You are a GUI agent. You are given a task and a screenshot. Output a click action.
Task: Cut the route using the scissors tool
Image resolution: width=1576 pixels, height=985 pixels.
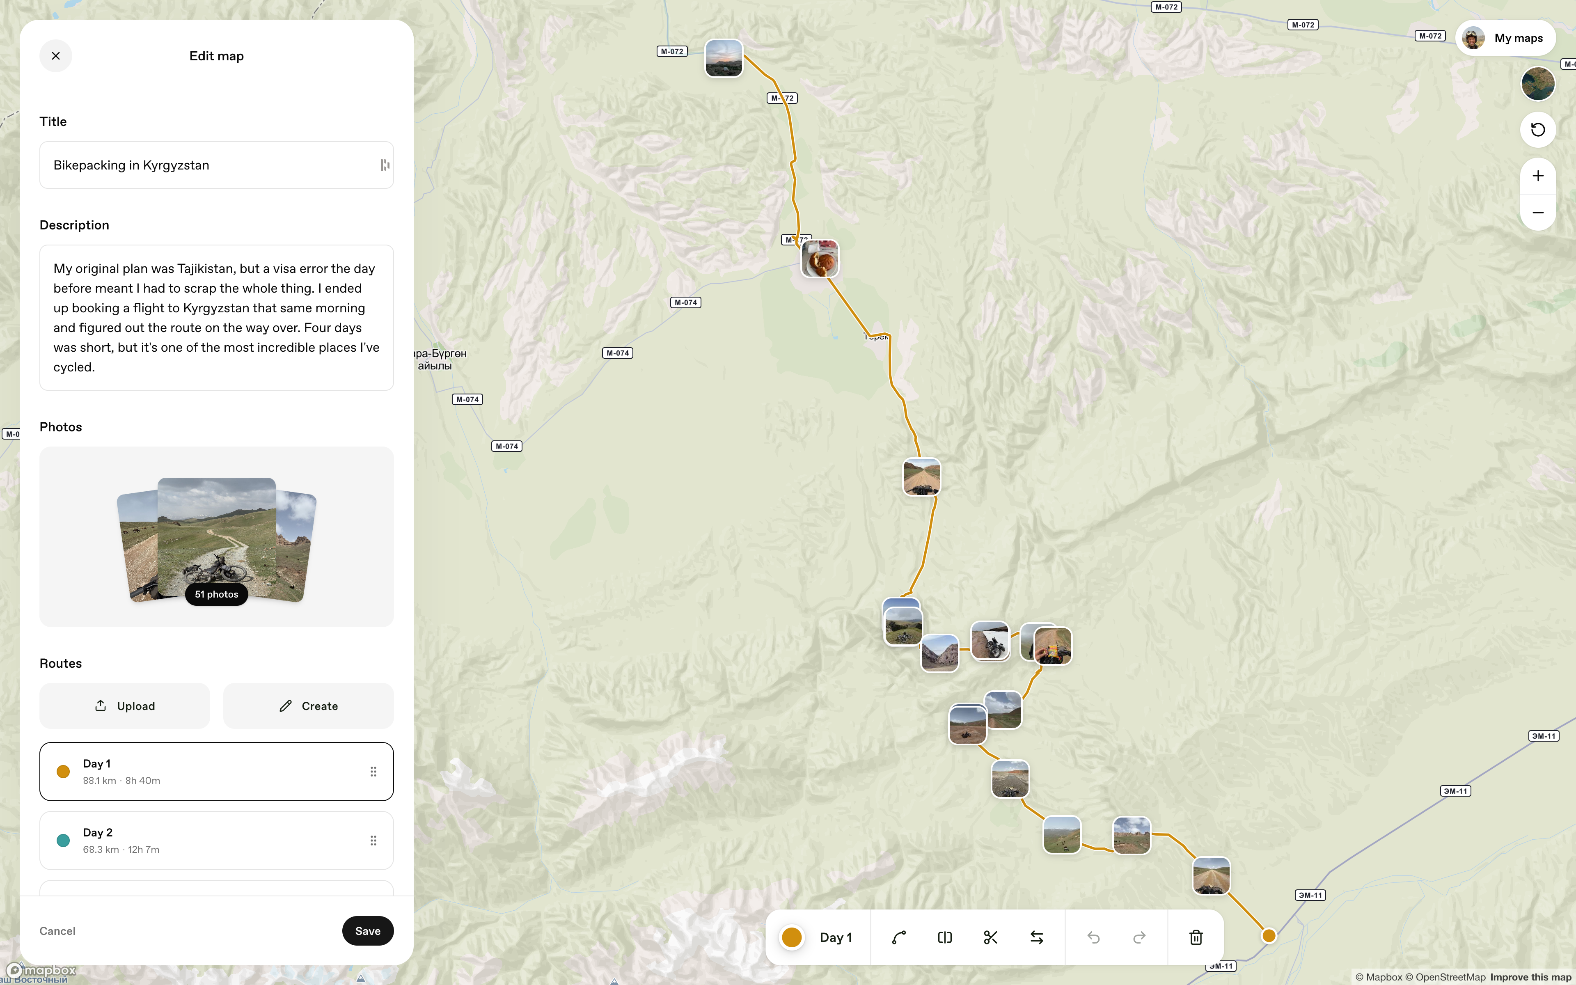coord(990,937)
